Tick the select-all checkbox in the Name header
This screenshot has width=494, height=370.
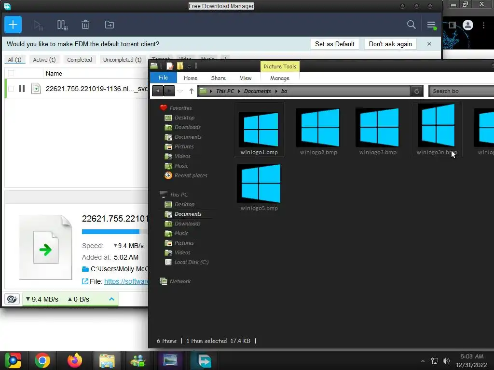pos(11,73)
